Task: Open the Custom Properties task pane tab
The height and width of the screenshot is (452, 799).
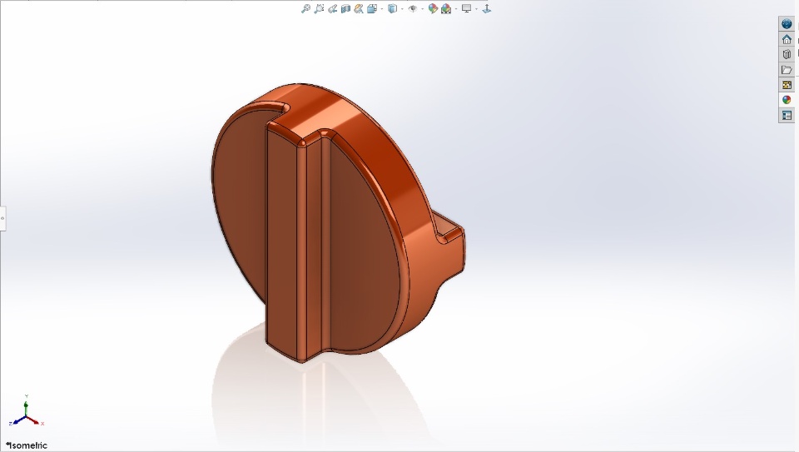Action: (x=787, y=115)
